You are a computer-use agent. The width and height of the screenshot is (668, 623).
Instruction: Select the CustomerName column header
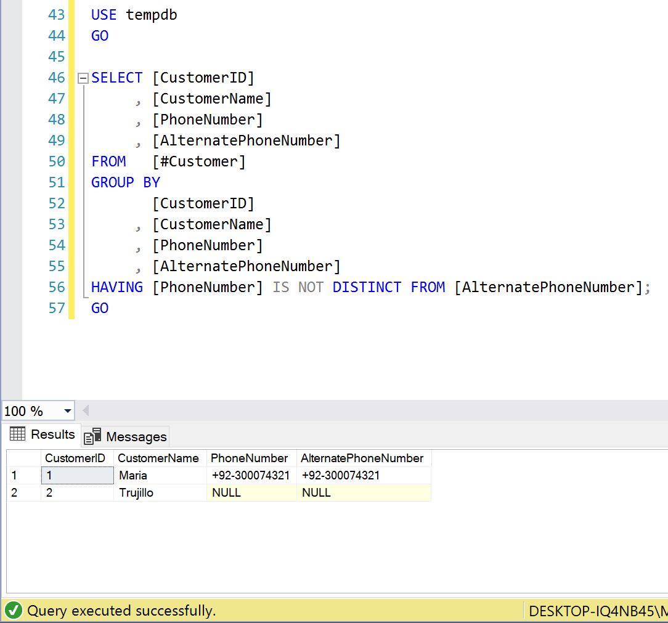pyautogui.click(x=158, y=458)
